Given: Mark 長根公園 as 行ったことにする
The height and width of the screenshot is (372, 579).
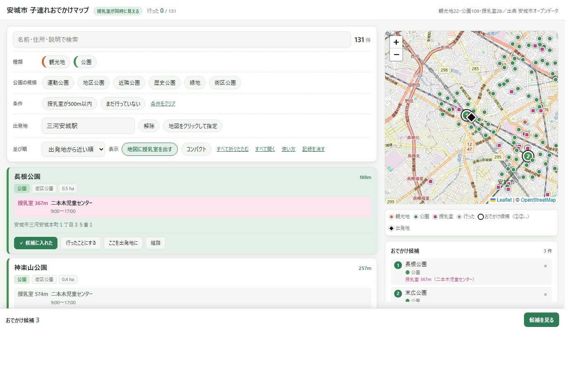Looking at the screenshot, I should click(x=81, y=243).
